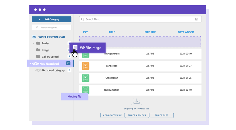Screen dimensions: 236x130
Task: Expand the Folder category tree arrow
Action: click(x=33, y=43)
